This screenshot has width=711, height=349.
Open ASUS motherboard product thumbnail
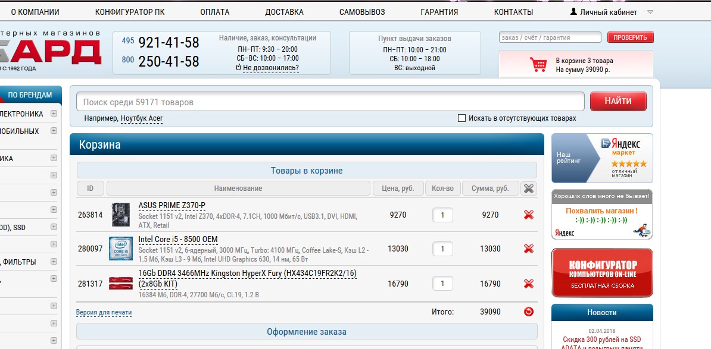[121, 215]
